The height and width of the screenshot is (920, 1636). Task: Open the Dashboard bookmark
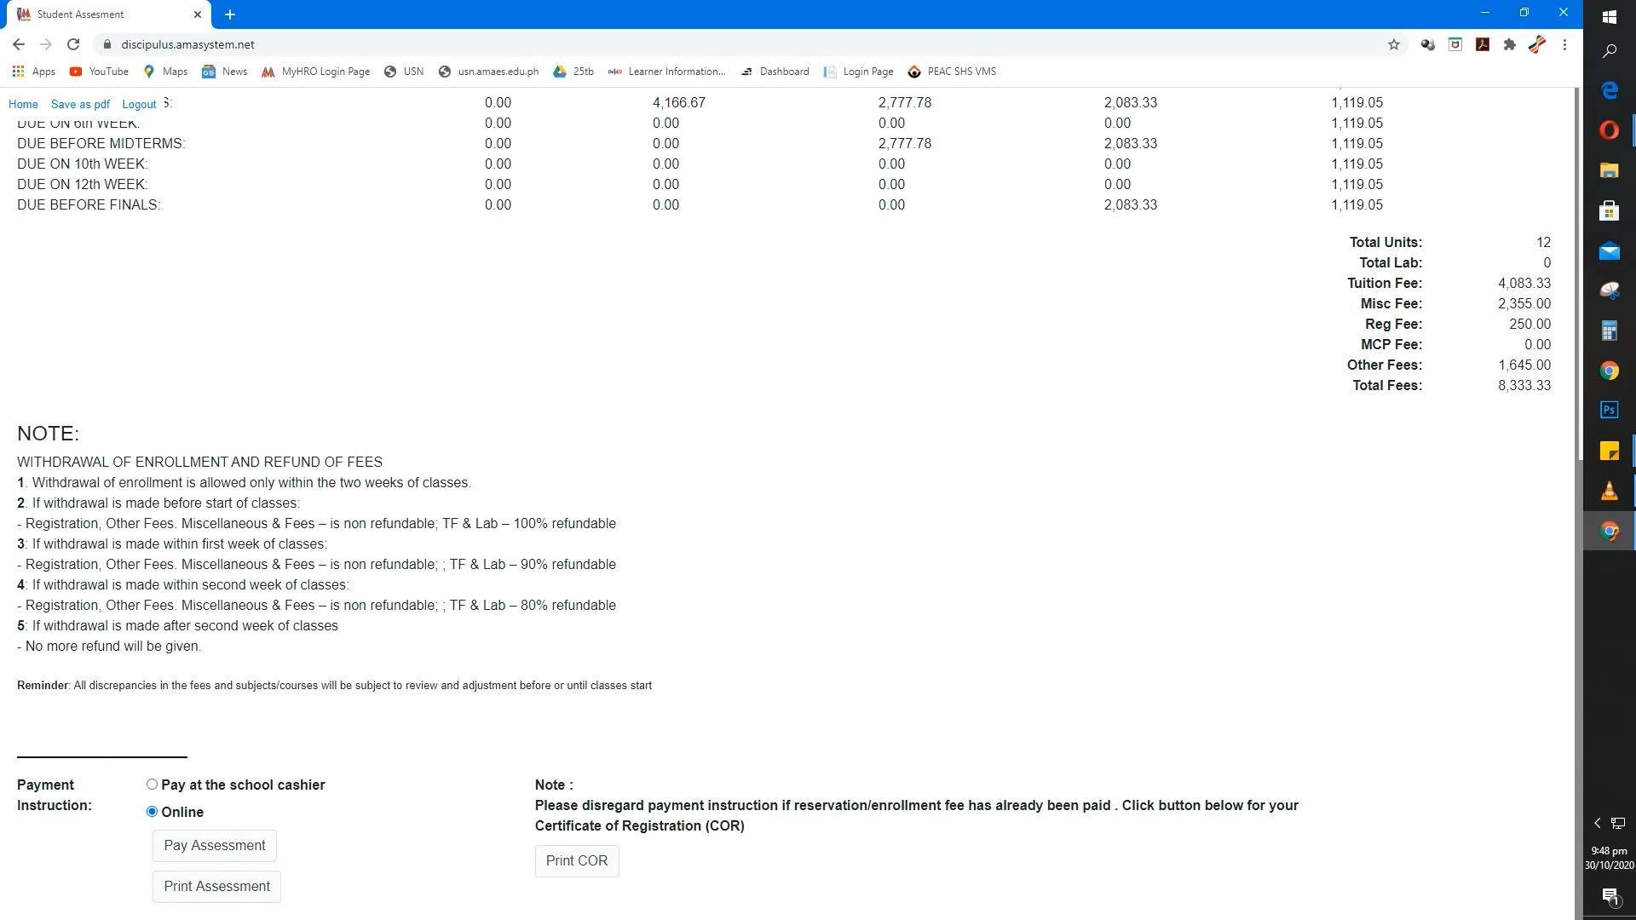(775, 72)
